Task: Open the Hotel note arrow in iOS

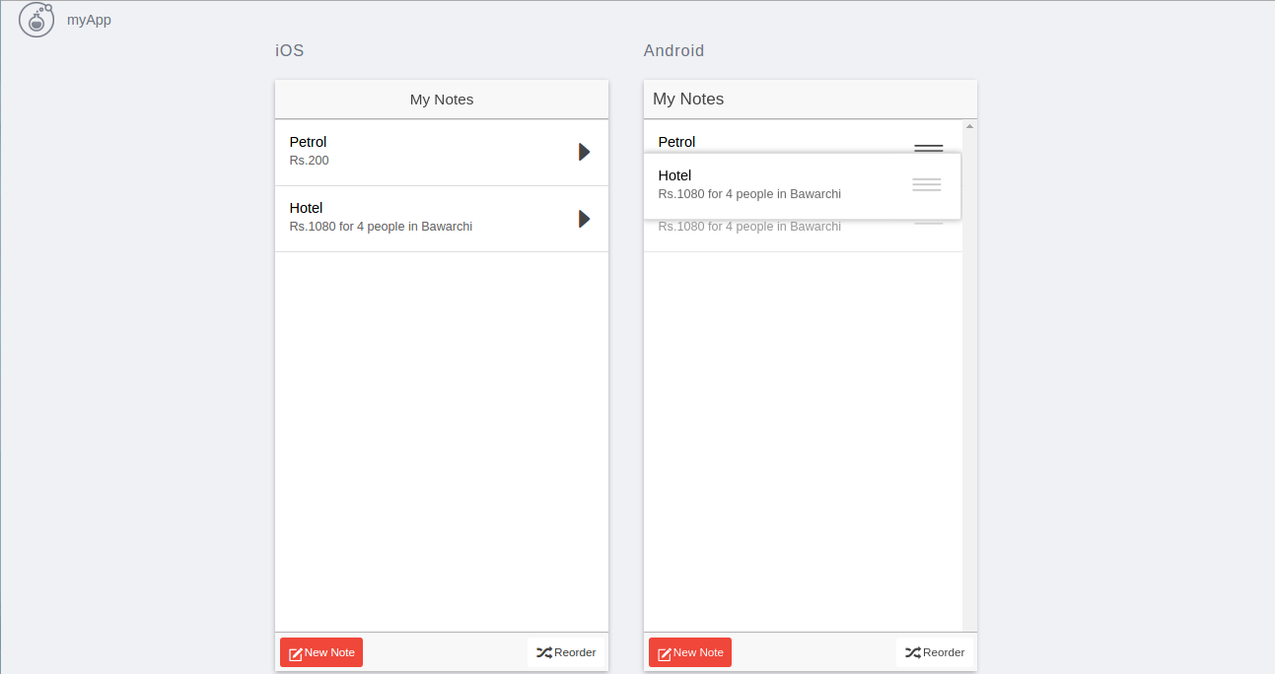Action: [x=584, y=218]
